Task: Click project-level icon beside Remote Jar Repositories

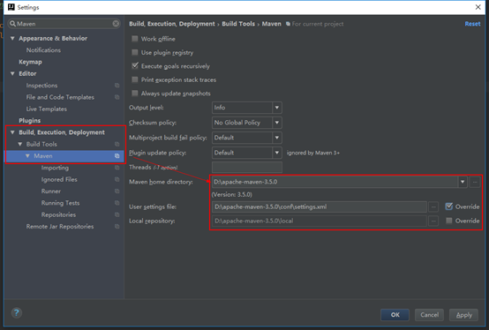Action: tap(117, 227)
